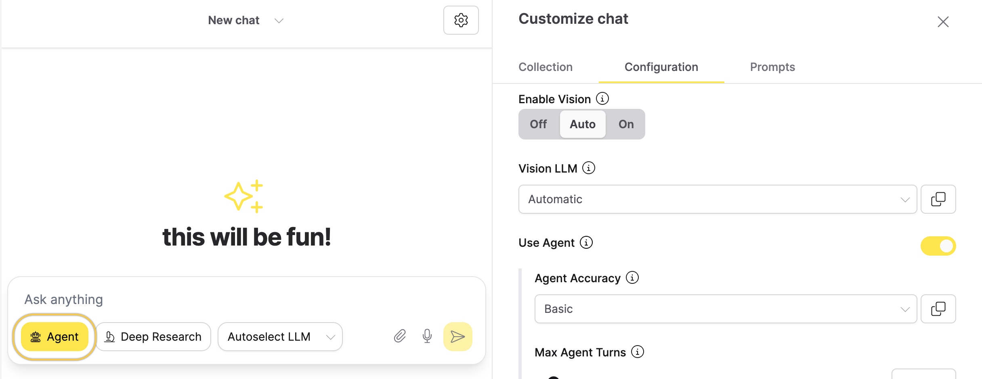This screenshot has height=379, width=982.
Task: Switch to the Prompts tab
Action: [x=772, y=67]
